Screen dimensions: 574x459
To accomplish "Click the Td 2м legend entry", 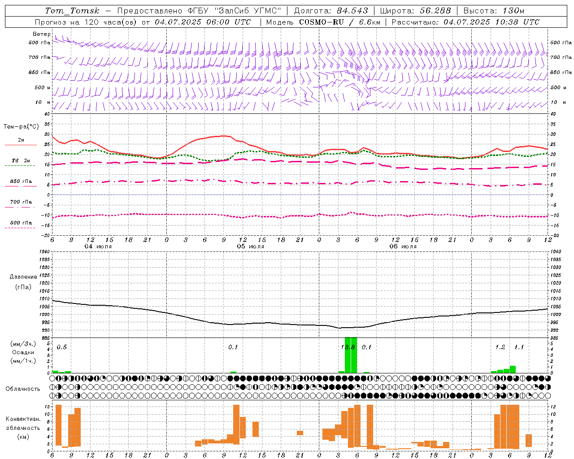I will pyautogui.click(x=21, y=160).
